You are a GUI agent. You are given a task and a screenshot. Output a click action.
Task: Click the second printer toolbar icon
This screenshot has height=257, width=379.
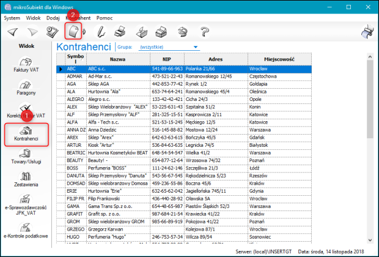[x=161, y=32]
